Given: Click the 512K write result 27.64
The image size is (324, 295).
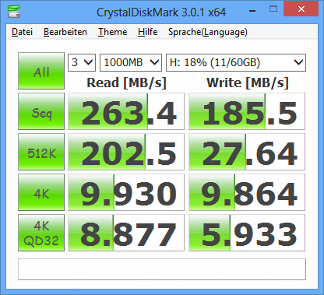Looking at the screenshot, I should coord(247,152).
